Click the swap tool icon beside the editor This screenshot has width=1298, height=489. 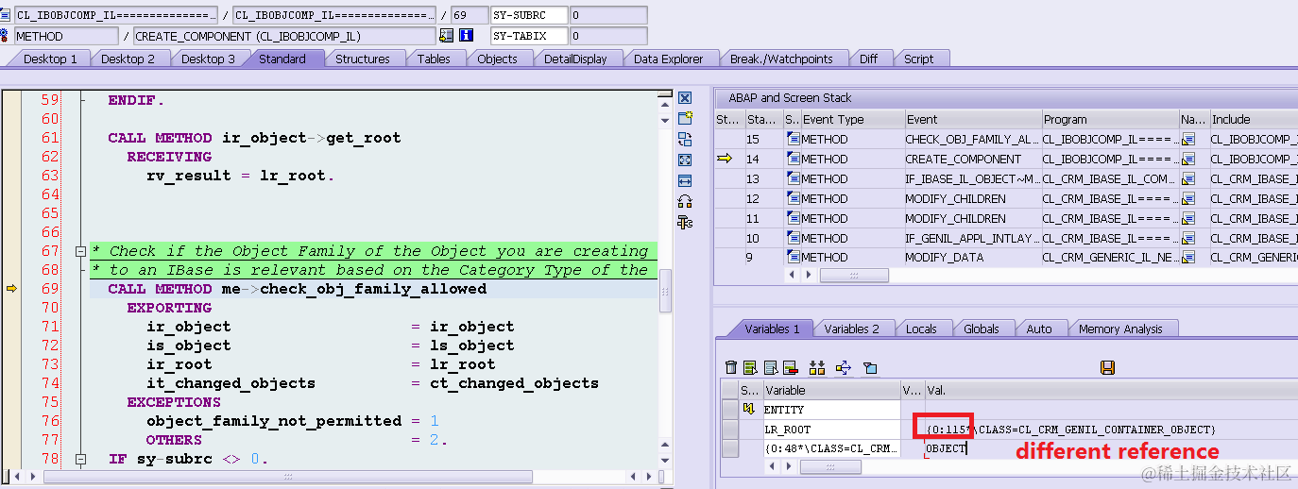[x=685, y=139]
